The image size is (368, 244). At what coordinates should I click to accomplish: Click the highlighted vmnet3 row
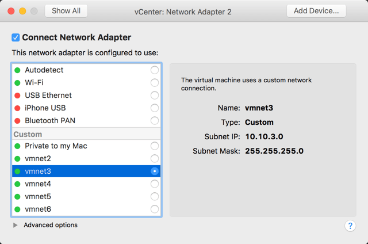pyautogui.click(x=86, y=171)
